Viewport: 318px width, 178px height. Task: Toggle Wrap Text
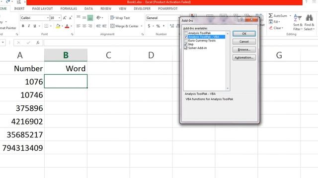[x=120, y=18]
